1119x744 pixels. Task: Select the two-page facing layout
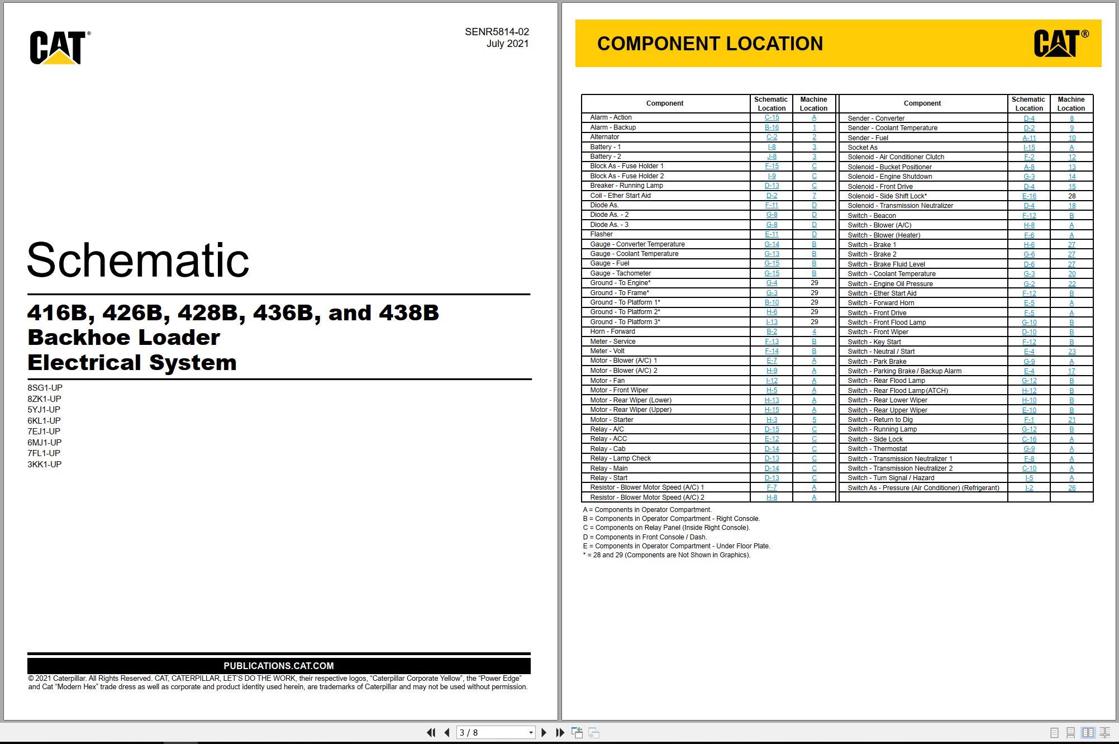coord(1088,732)
